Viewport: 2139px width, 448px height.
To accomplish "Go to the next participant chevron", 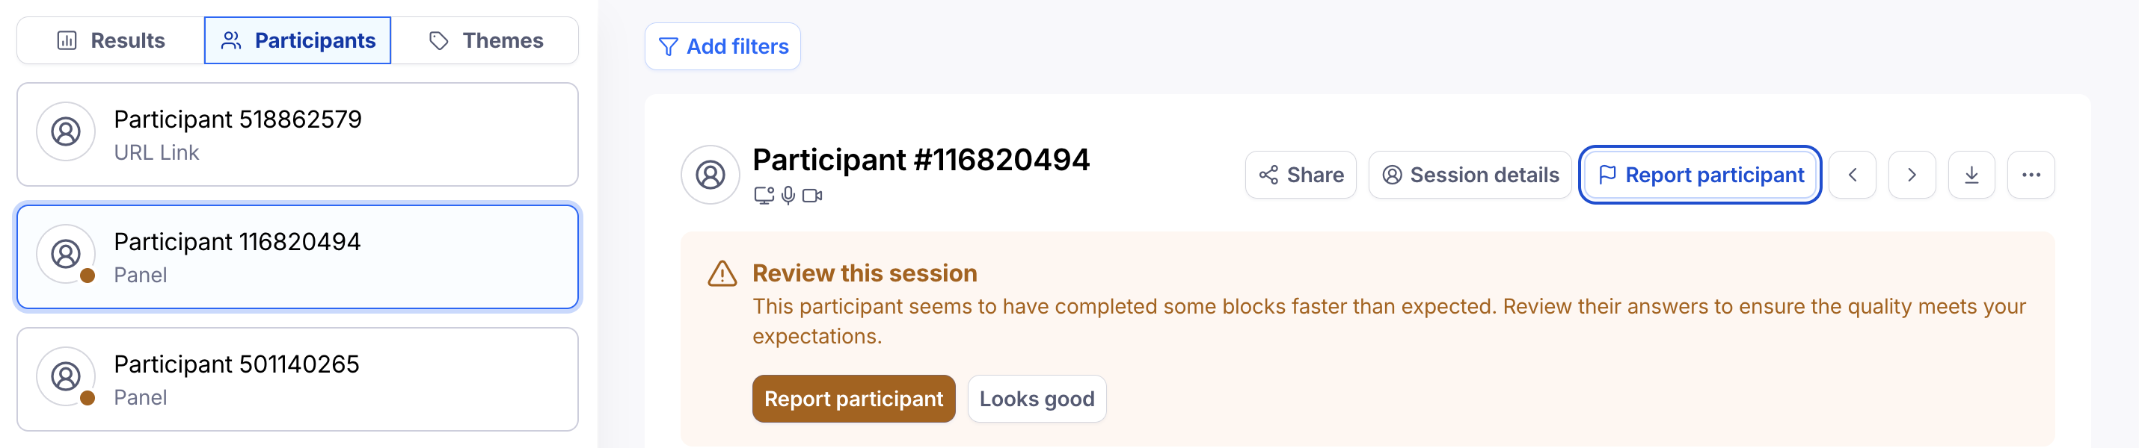I will [x=1912, y=175].
